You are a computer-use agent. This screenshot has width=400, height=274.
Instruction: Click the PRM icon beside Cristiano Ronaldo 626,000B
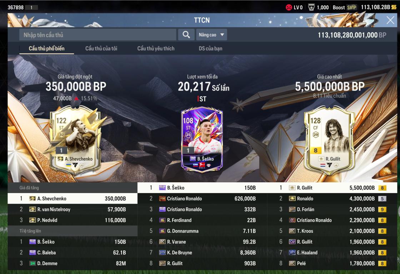click(162, 199)
